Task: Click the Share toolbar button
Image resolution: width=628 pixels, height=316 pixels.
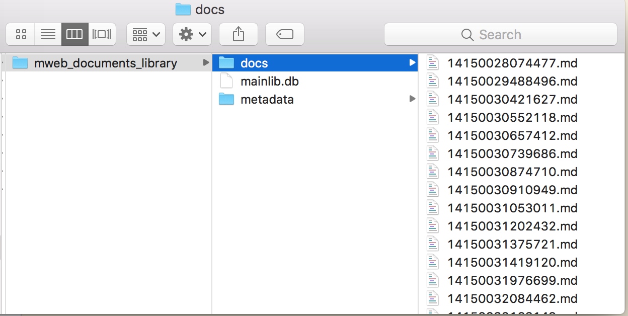Action: (x=239, y=35)
